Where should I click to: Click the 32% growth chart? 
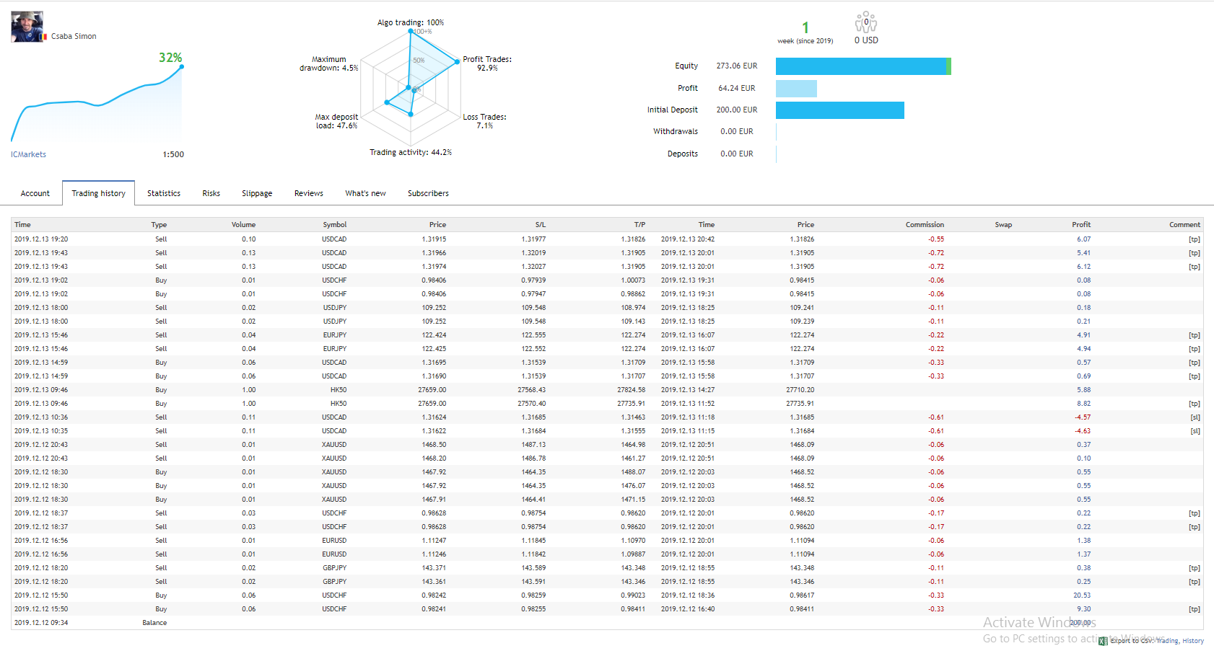[97, 101]
